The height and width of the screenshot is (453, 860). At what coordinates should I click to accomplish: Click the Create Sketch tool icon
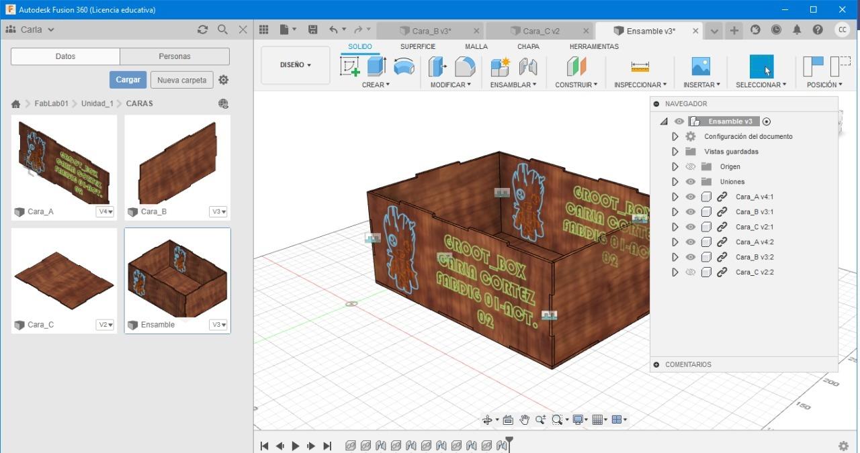pos(350,66)
